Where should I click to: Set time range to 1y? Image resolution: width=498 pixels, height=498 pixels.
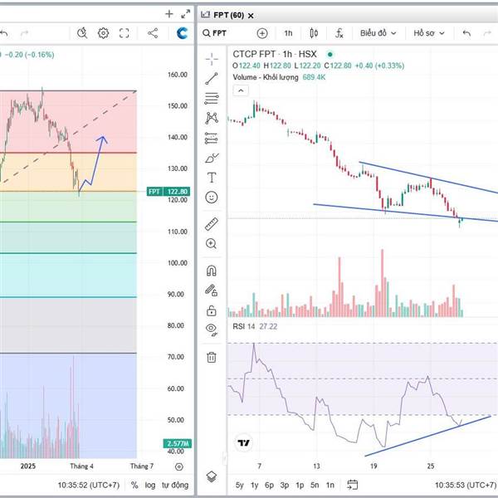tap(255, 485)
